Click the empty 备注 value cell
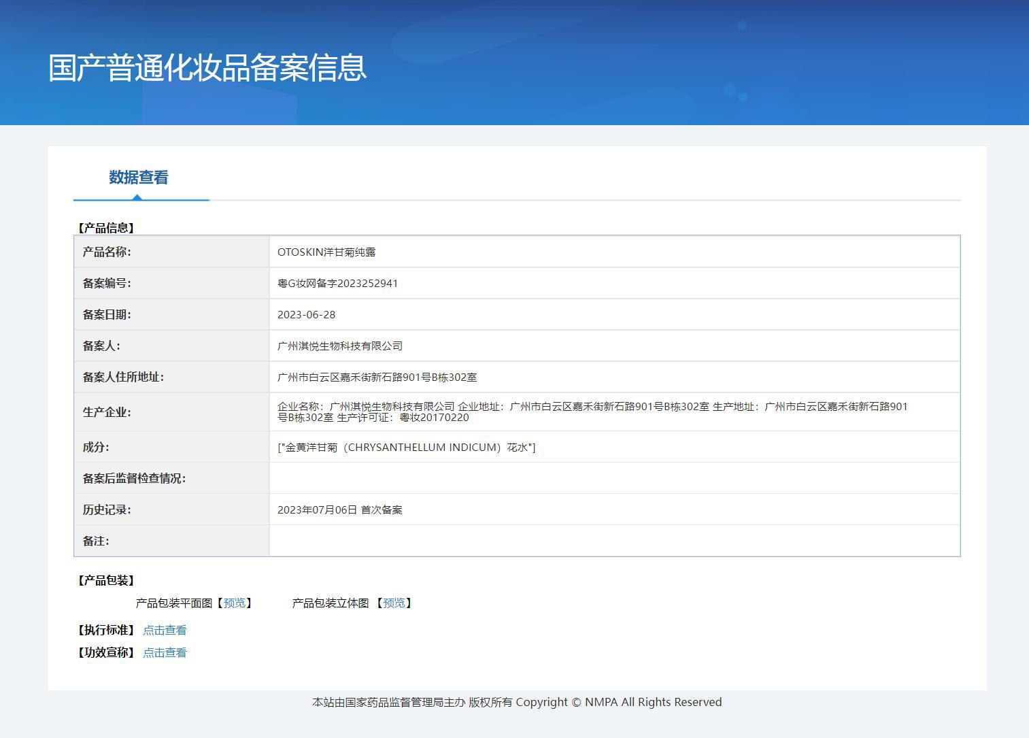The image size is (1029, 738). [x=614, y=541]
